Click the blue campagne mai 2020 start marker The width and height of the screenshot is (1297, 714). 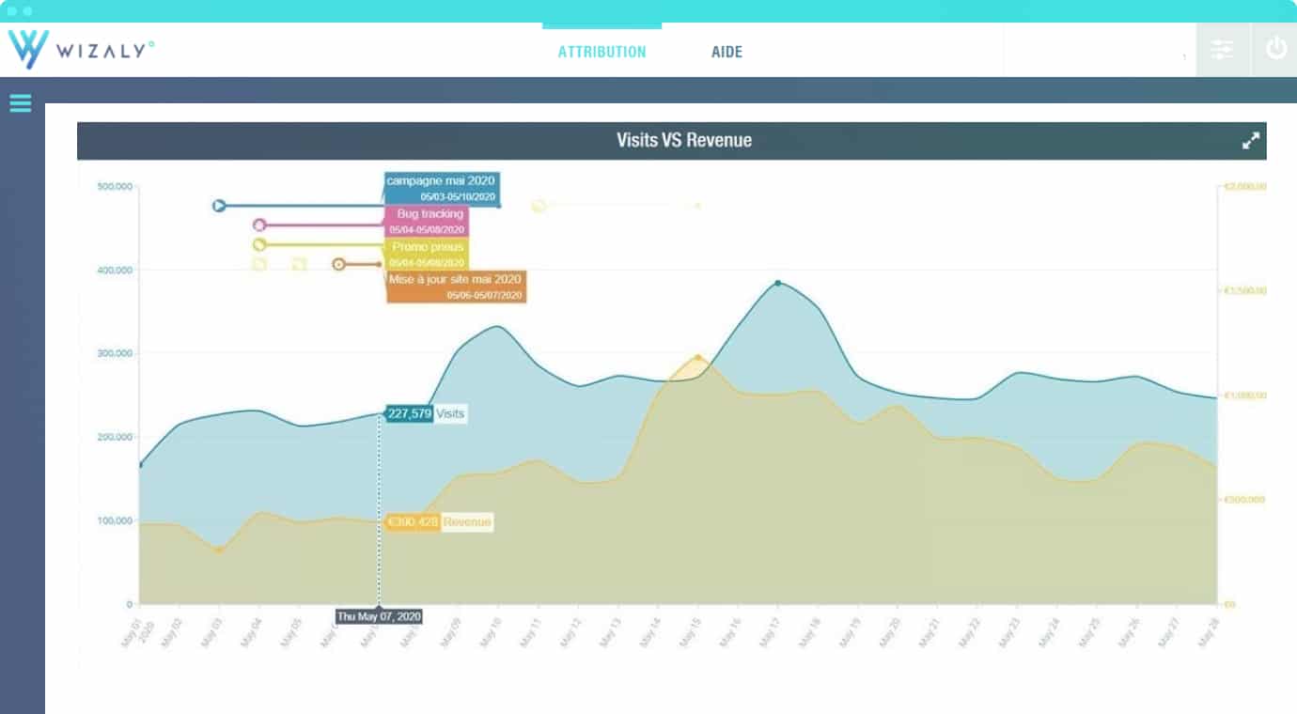pos(219,206)
